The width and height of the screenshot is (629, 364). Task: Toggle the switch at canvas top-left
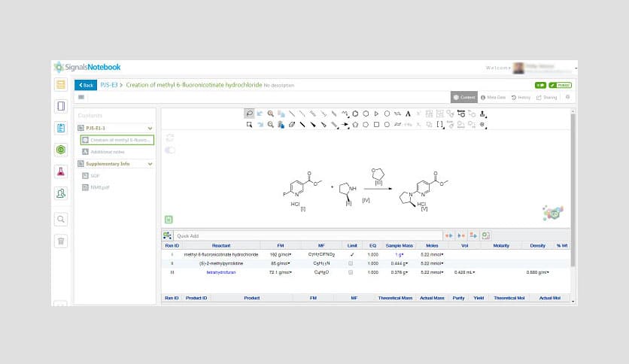pos(170,150)
